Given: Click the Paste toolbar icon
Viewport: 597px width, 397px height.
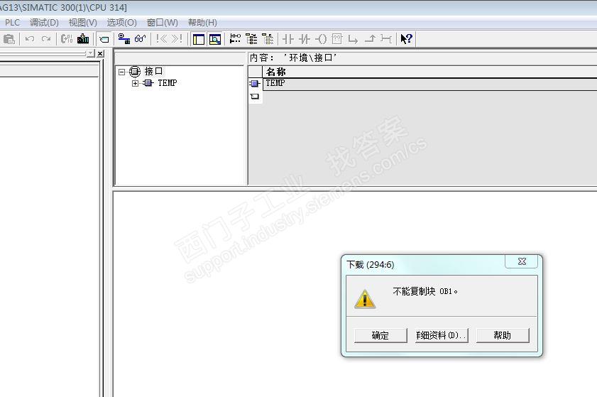Looking at the screenshot, I should [x=9, y=39].
